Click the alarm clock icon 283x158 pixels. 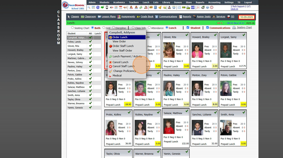tap(174, 7)
